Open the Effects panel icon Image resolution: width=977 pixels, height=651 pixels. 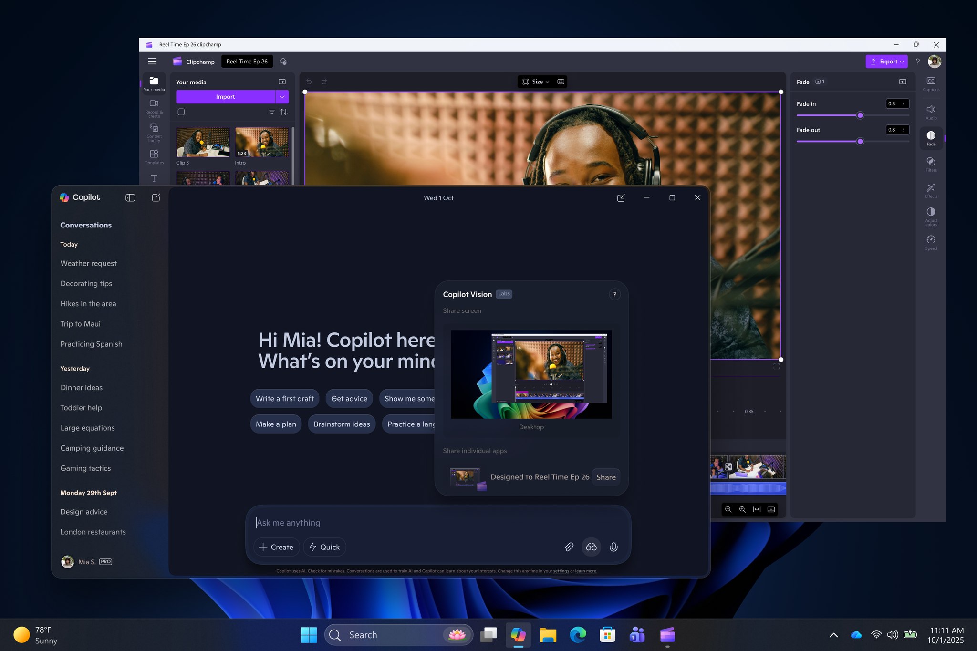pyautogui.click(x=931, y=190)
